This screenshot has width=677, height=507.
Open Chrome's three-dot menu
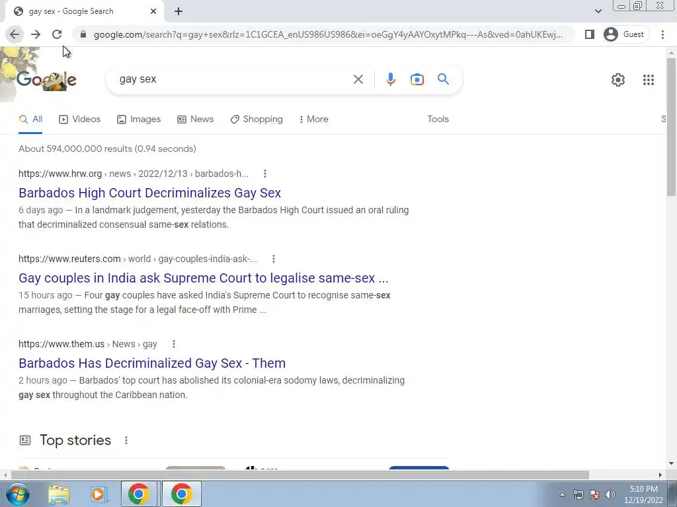[x=662, y=34]
